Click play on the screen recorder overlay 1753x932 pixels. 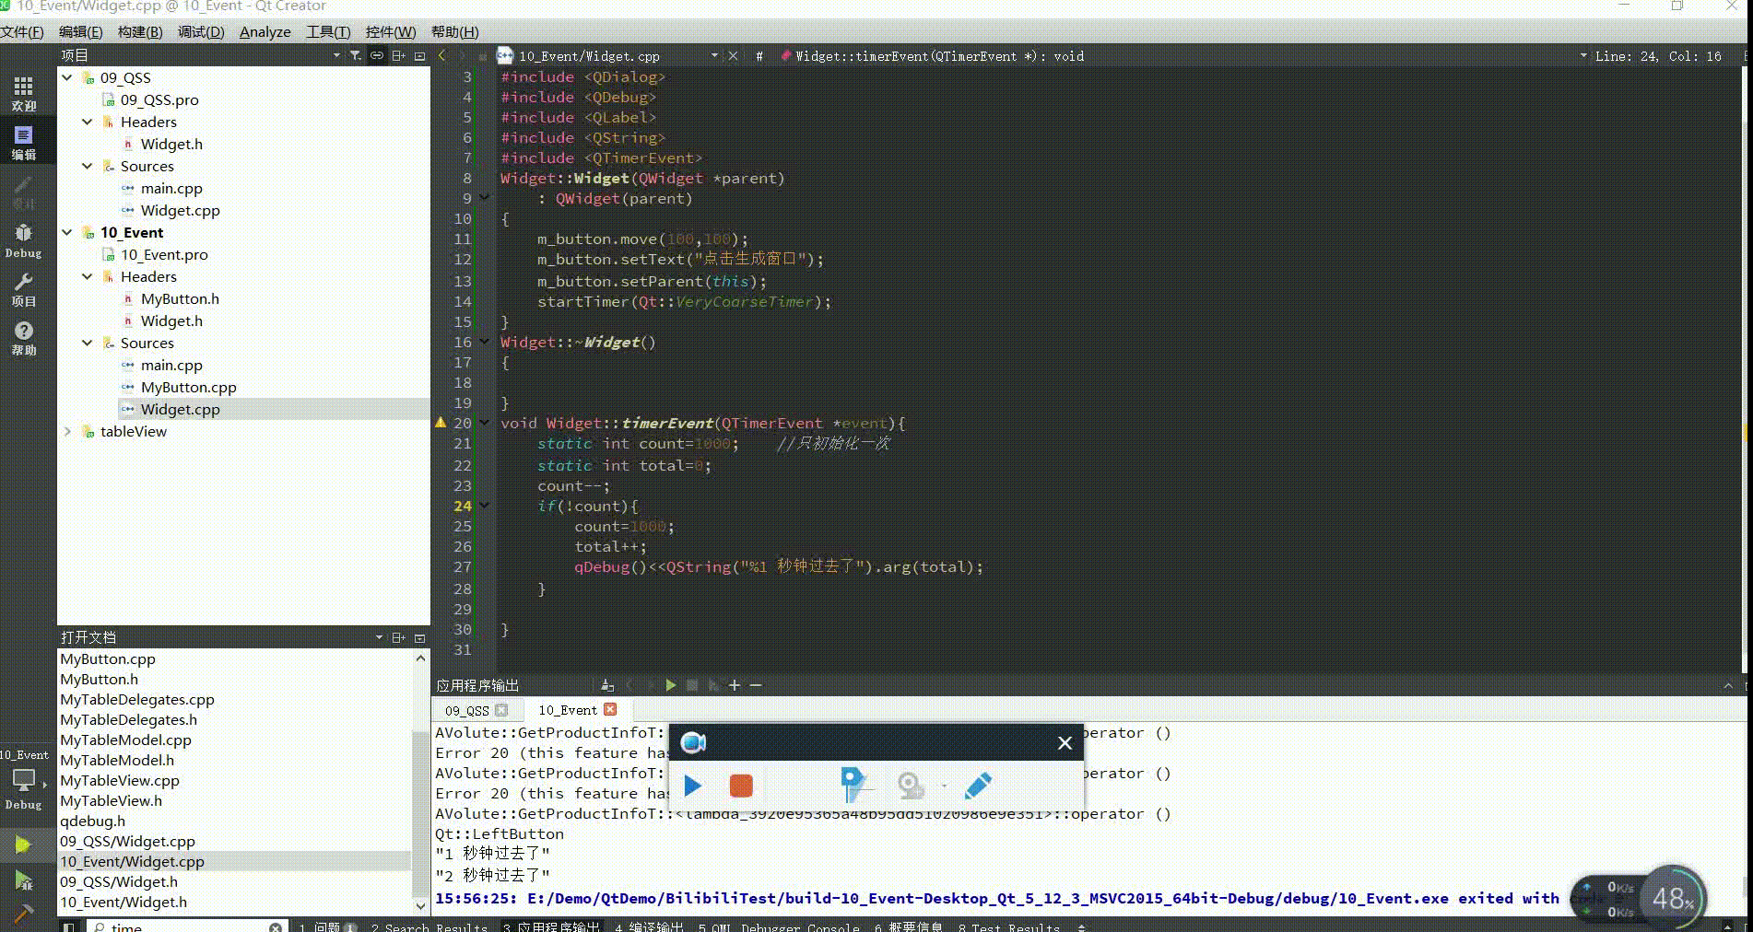coord(693,786)
